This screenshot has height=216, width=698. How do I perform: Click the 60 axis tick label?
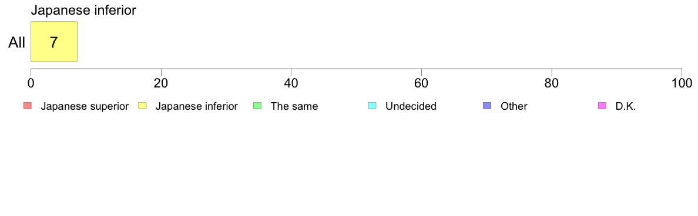coord(421,83)
